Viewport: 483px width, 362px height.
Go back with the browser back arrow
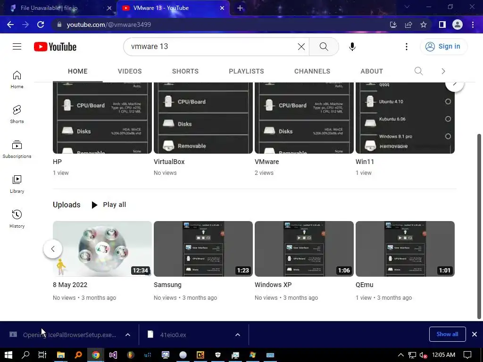coord(10,25)
